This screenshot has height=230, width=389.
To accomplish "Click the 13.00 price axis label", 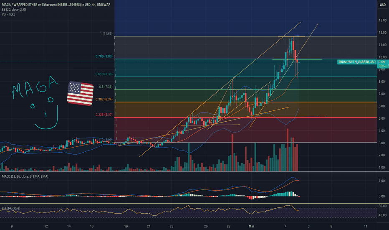I will [x=383, y=20].
